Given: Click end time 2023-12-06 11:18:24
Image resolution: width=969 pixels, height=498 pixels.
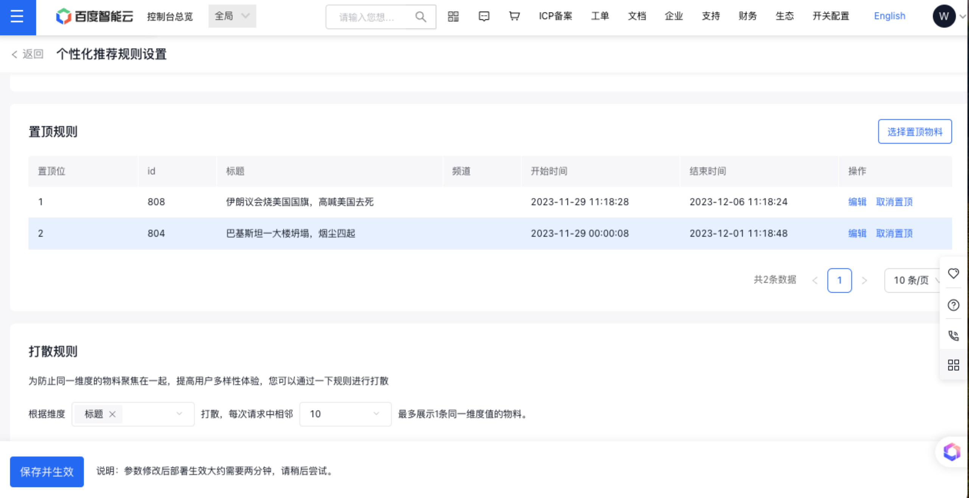Looking at the screenshot, I should [x=738, y=202].
